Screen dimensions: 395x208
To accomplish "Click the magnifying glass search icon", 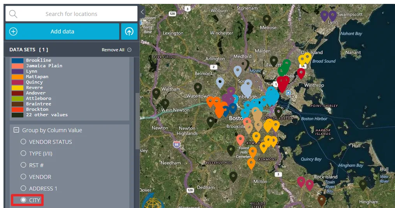I will click(13, 14).
